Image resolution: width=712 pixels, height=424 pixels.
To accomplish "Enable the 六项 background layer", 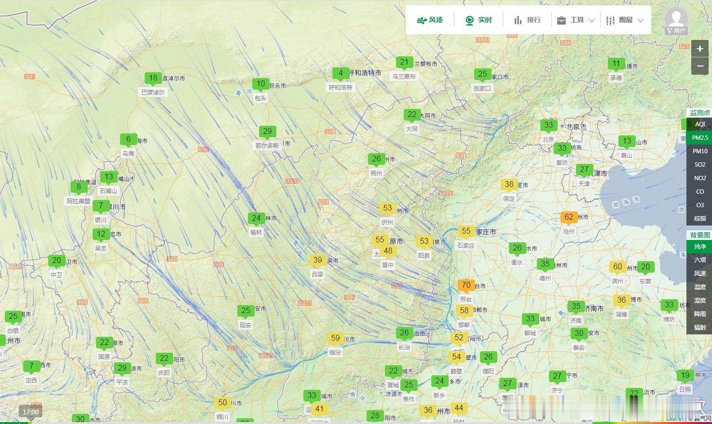I will pos(700,260).
